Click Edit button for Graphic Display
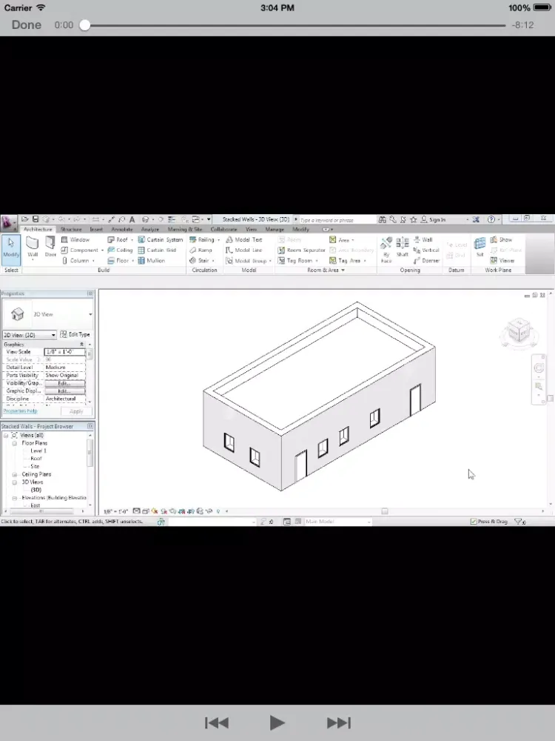Viewport: 555px width, 741px height. 64,391
